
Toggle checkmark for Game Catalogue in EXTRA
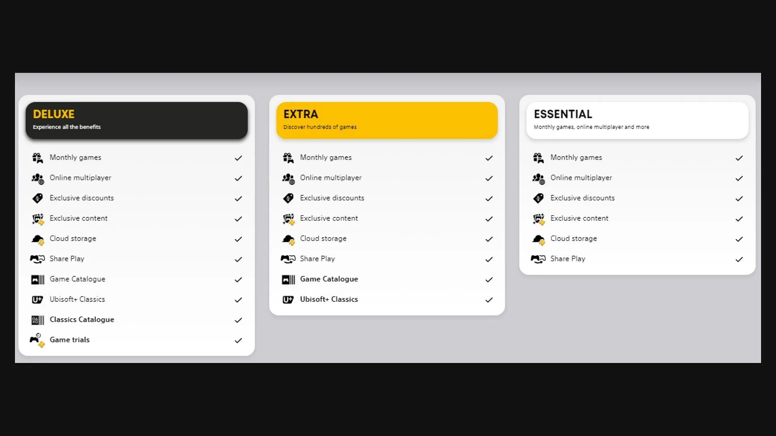488,279
